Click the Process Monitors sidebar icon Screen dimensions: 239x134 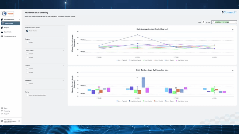(x=2, y=19)
